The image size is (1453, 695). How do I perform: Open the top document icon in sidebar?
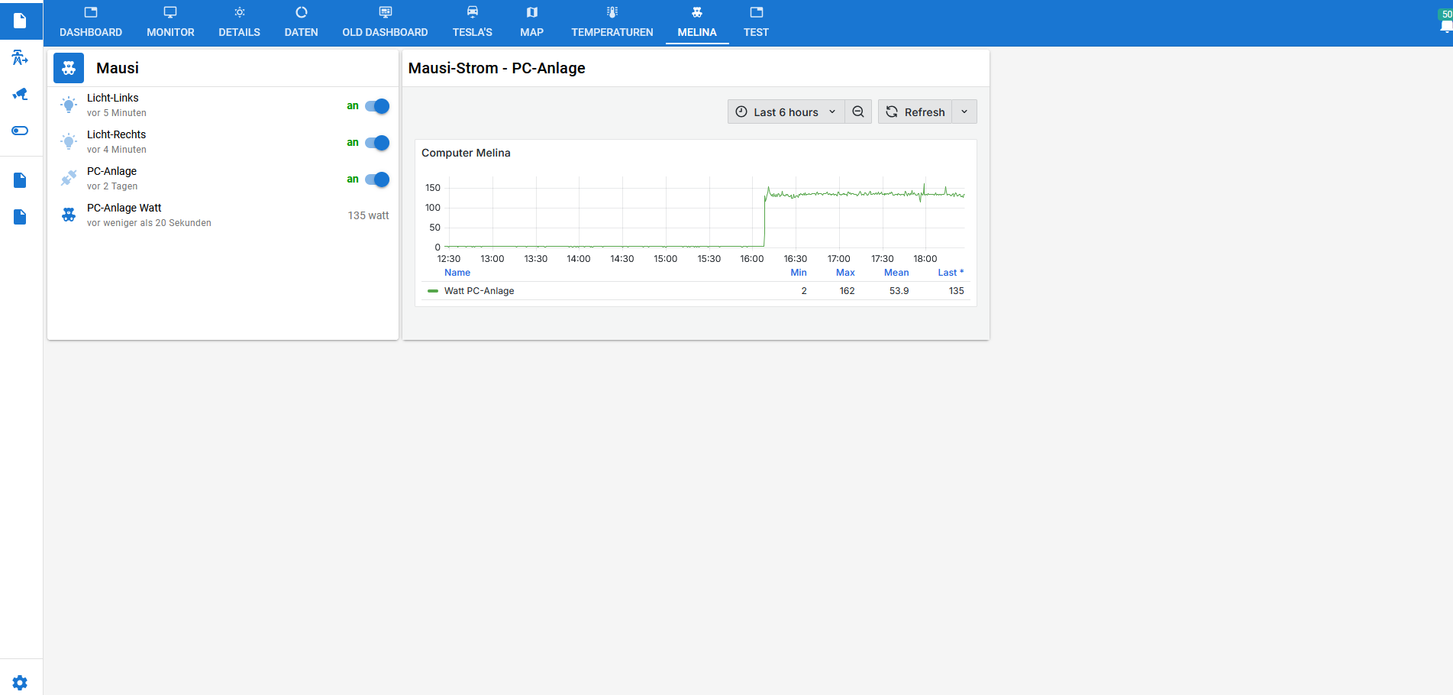(21, 21)
